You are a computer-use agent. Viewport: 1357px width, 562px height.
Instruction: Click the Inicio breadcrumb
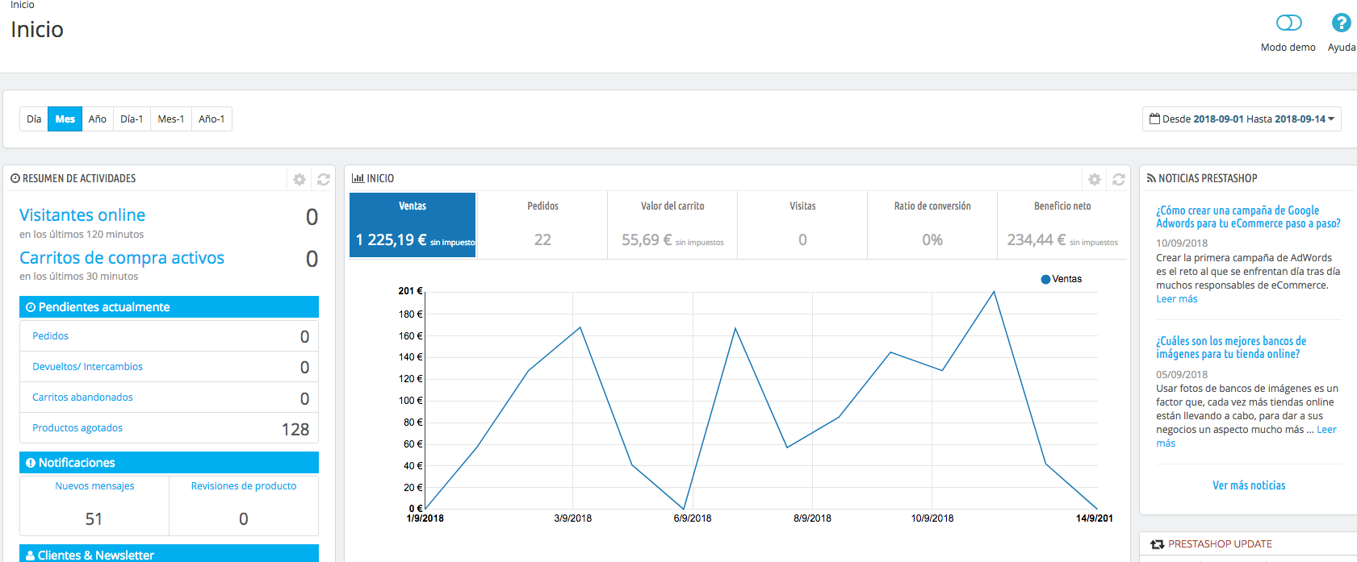pos(23,5)
